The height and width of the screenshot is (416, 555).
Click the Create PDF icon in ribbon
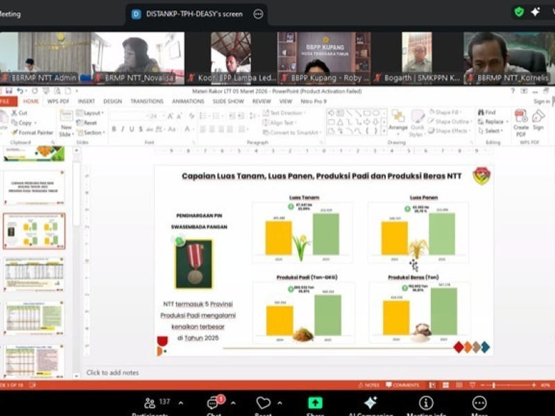tap(520, 120)
